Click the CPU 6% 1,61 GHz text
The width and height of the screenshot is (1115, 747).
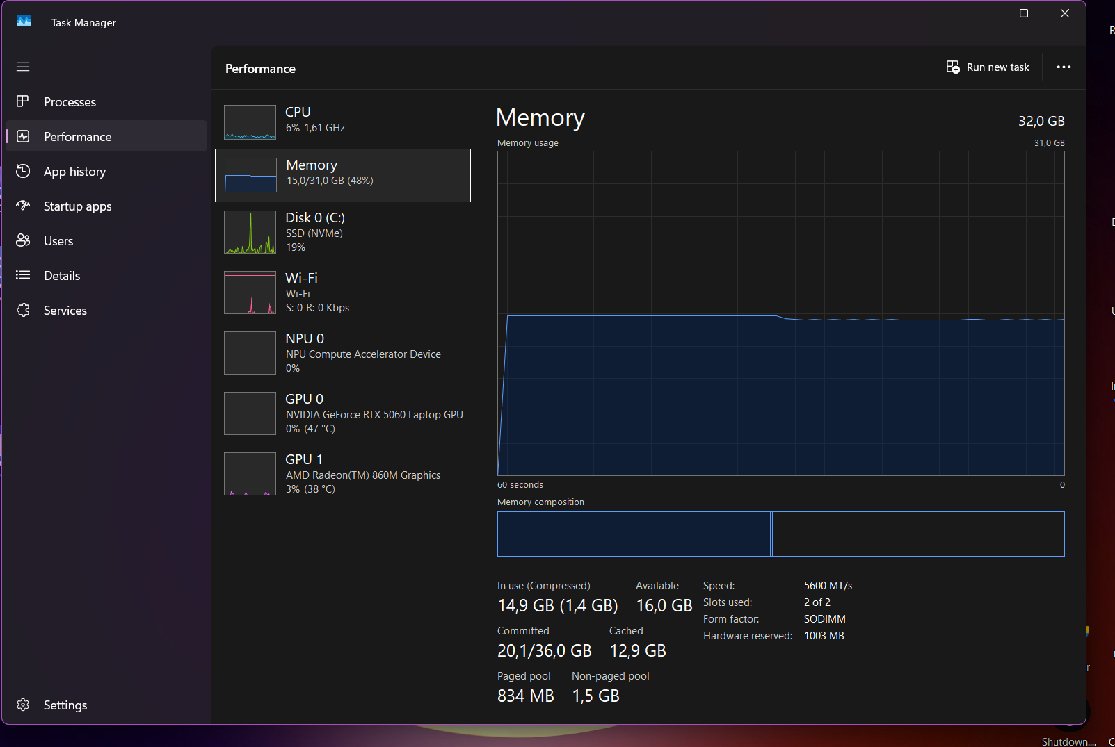point(315,128)
